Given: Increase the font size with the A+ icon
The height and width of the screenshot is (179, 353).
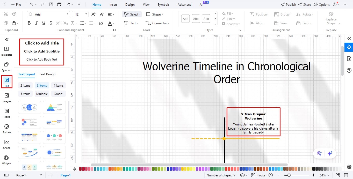Looking at the screenshot, I should point(93,14).
